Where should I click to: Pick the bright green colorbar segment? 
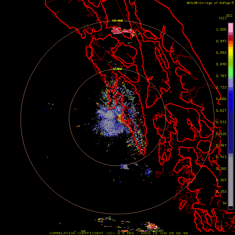coord(231,71)
